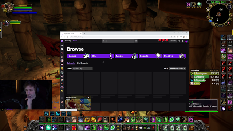Screen dimensions: 233x131
Task: Click the purple paw buff icon
Action: click(x=188, y=4)
